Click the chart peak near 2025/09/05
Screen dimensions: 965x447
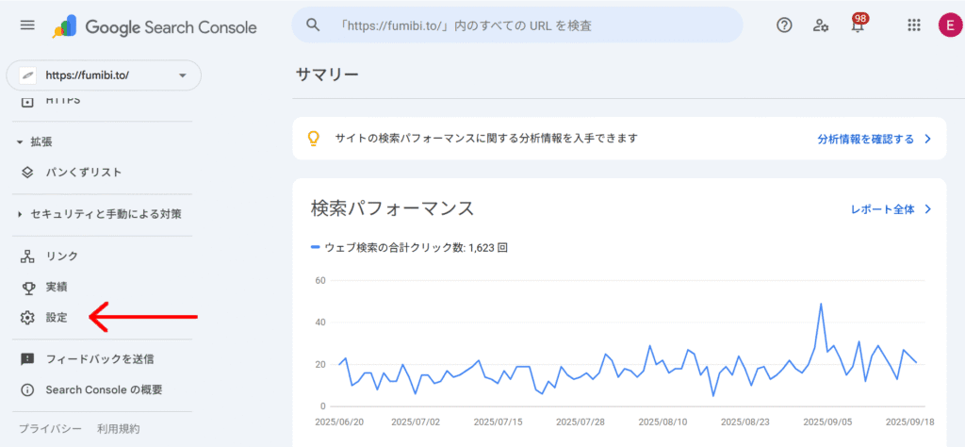(x=821, y=304)
